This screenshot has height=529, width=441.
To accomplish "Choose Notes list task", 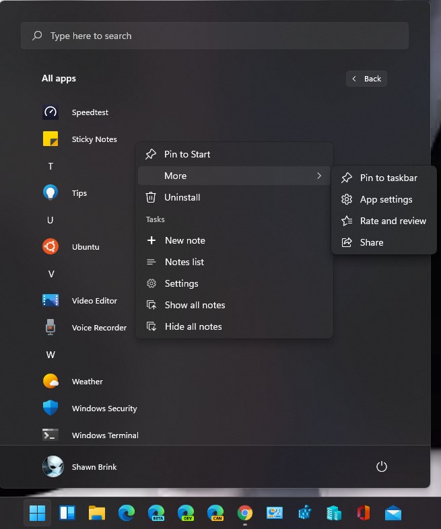I will pyautogui.click(x=234, y=262).
